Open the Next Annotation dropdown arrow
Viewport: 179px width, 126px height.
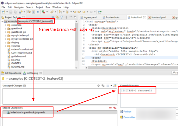[64, 12]
